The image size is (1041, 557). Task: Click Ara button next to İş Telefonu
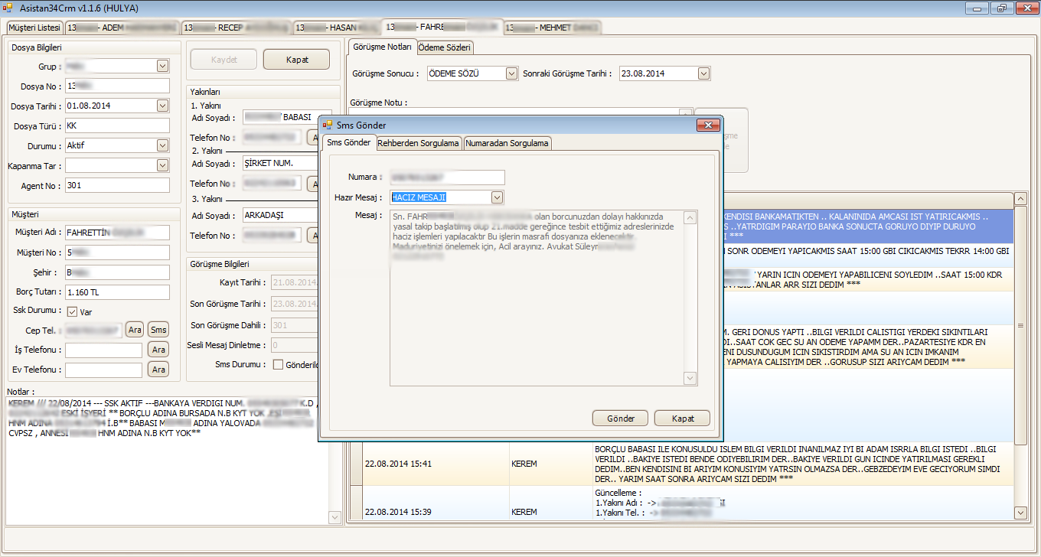(158, 350)
